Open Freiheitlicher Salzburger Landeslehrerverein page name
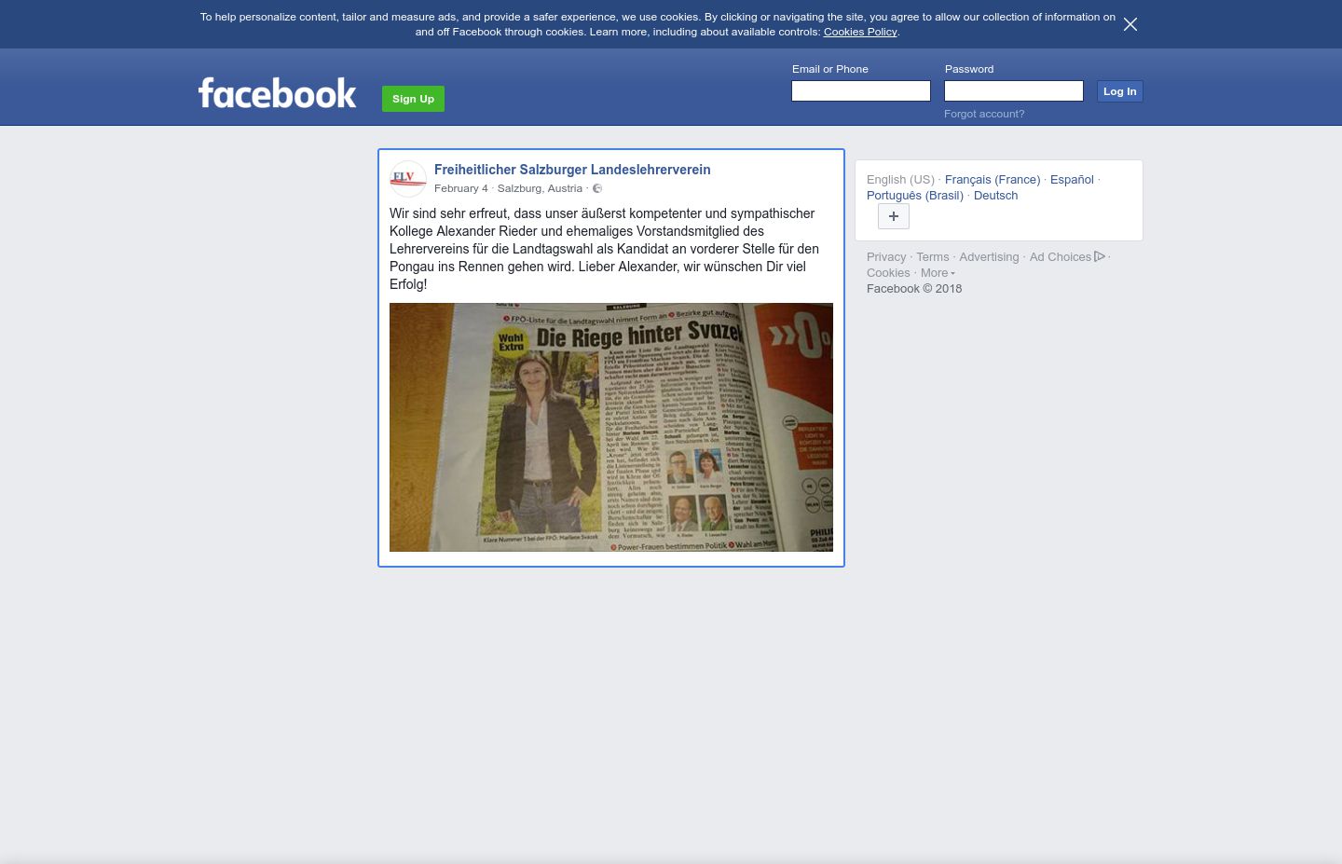The height and width of the screenshot is (864, 1342). [x=572, y=170]
